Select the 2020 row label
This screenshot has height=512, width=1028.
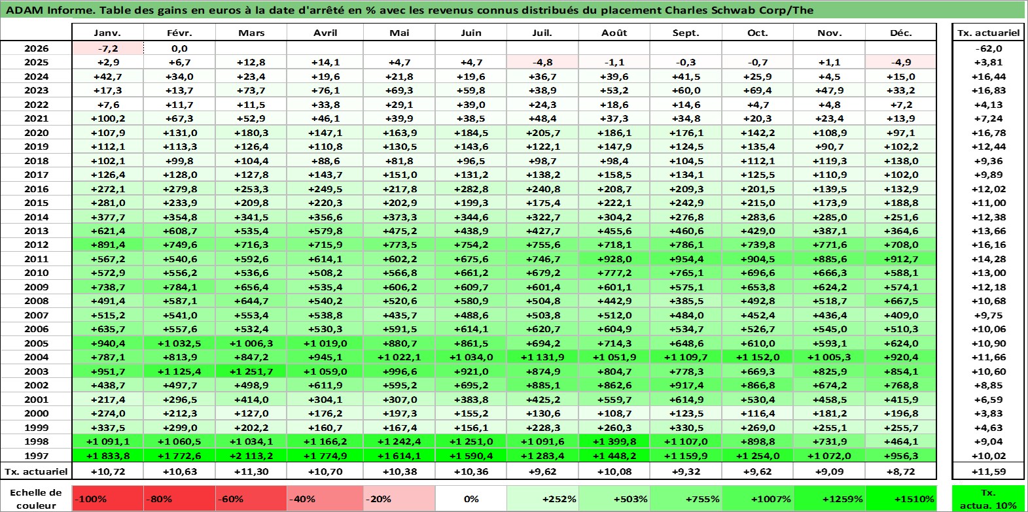tap(36, 133)
